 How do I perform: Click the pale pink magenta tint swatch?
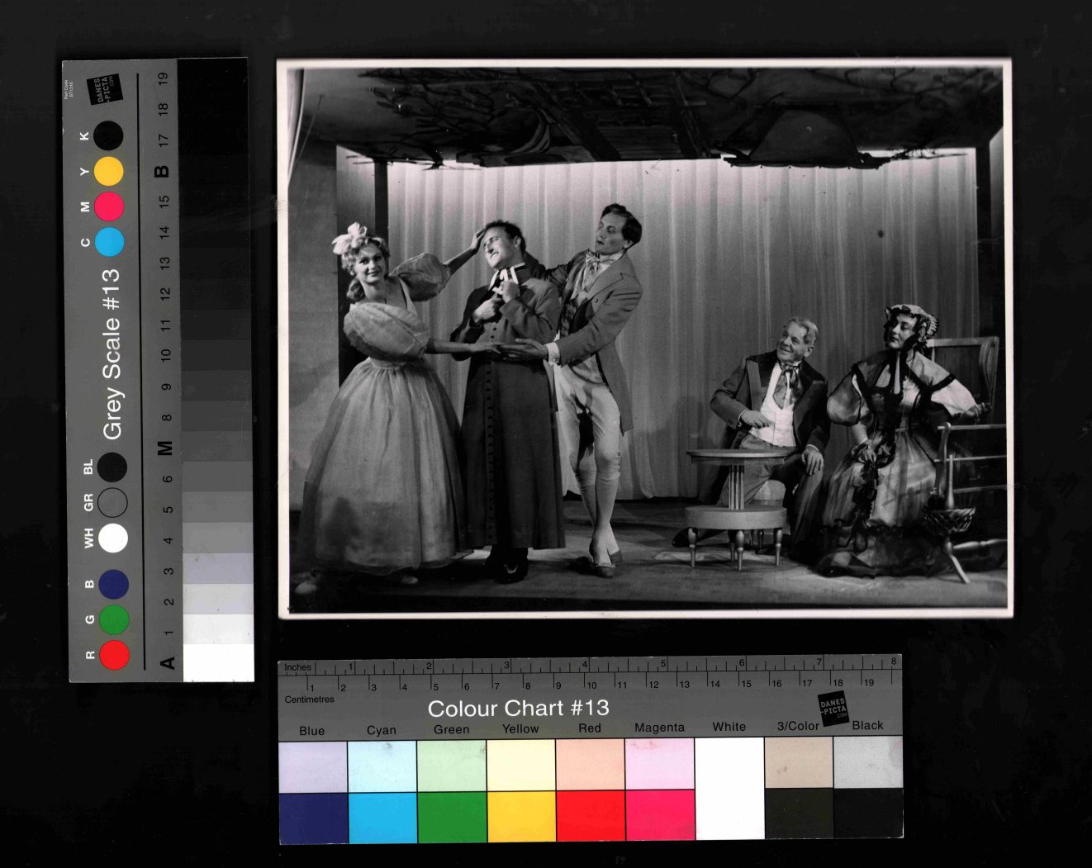click(659, 764)
